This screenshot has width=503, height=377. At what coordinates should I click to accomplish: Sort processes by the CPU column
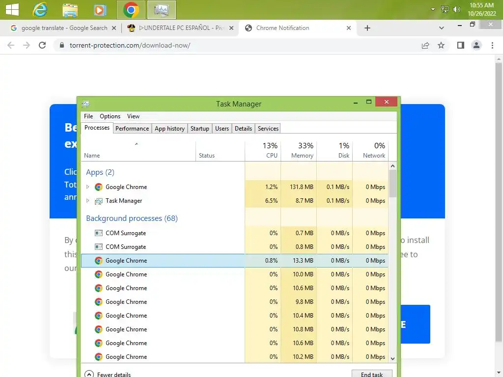(263, 151)
